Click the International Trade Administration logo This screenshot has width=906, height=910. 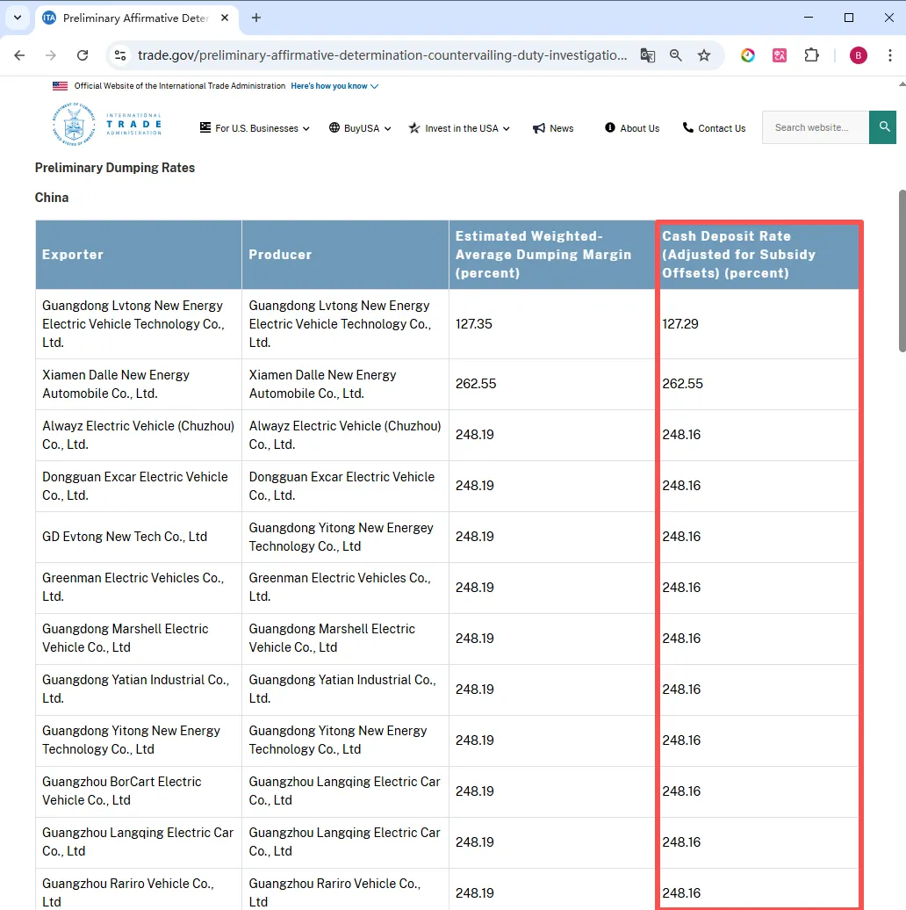coord(107,124)
